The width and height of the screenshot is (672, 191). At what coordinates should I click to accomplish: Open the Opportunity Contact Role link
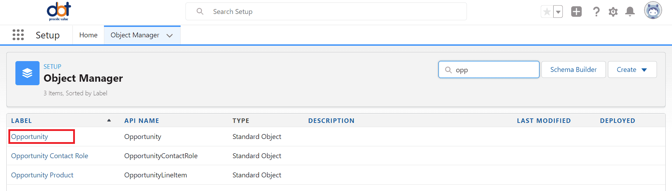coord(50,156)
